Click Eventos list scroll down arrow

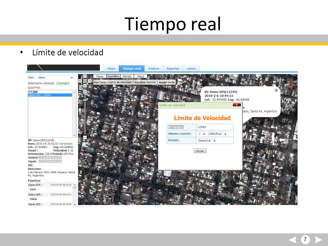click(75, 205)
